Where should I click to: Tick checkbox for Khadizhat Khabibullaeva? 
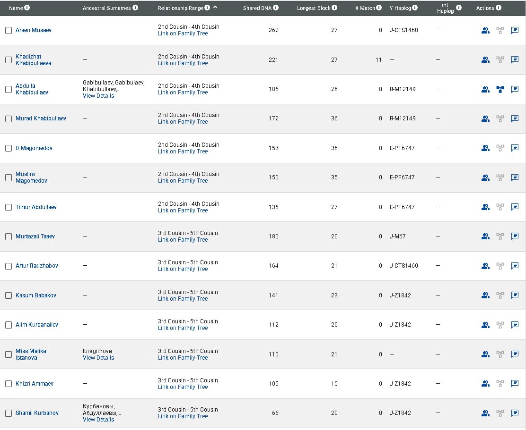point(9,60)
